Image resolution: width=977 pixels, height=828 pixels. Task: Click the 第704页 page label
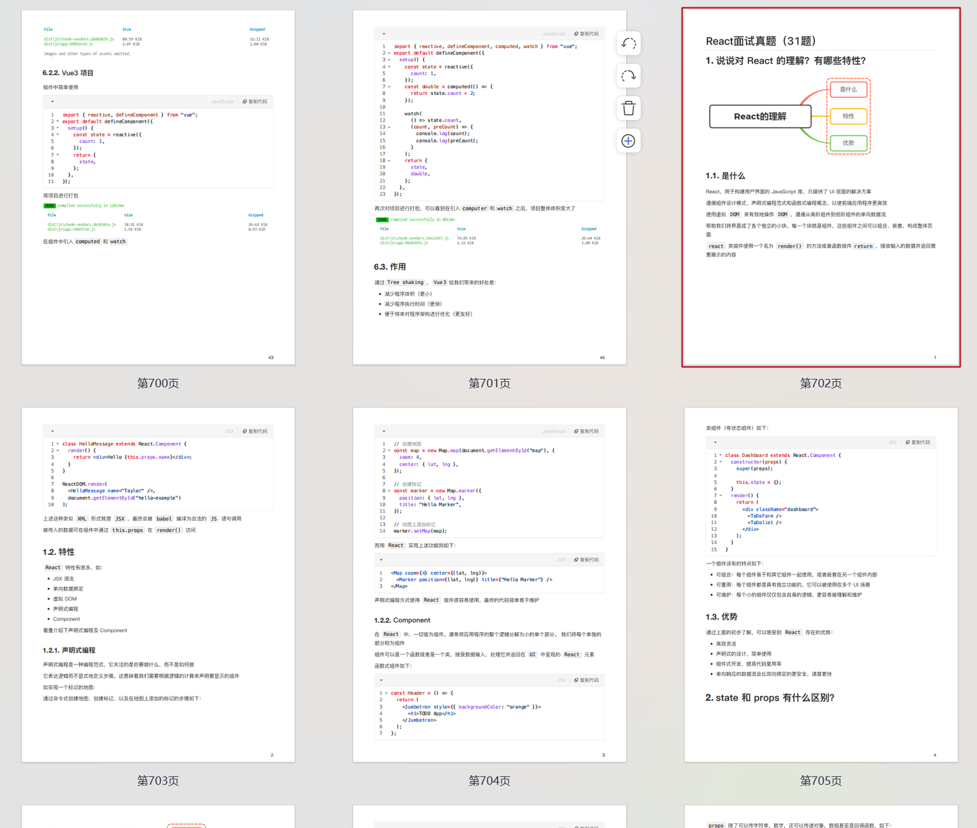489,781
